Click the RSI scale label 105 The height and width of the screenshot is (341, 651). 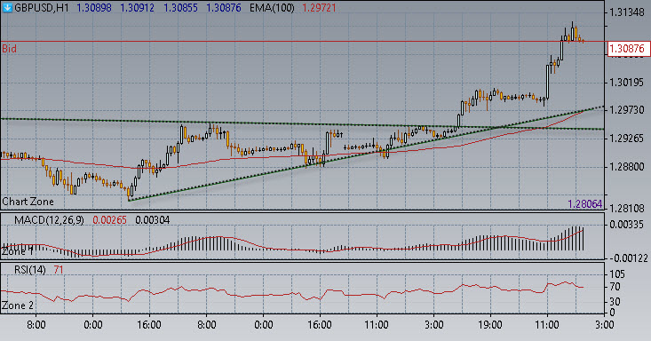click(x=617, y=274)
